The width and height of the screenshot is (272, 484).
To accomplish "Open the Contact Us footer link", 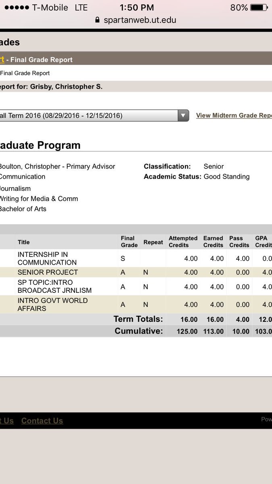I will tap(42, 421).
